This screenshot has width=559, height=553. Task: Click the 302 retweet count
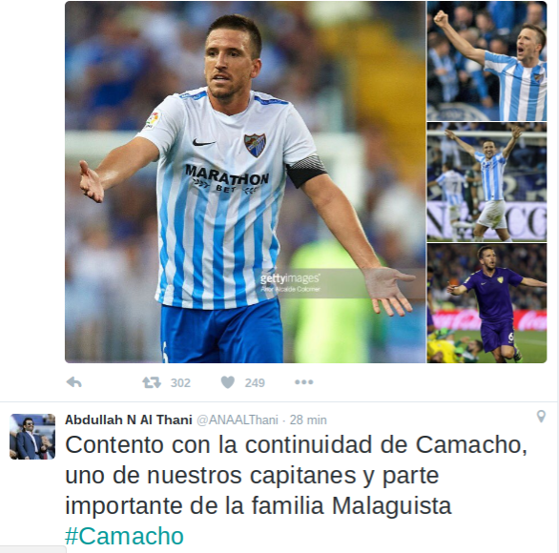180,382
